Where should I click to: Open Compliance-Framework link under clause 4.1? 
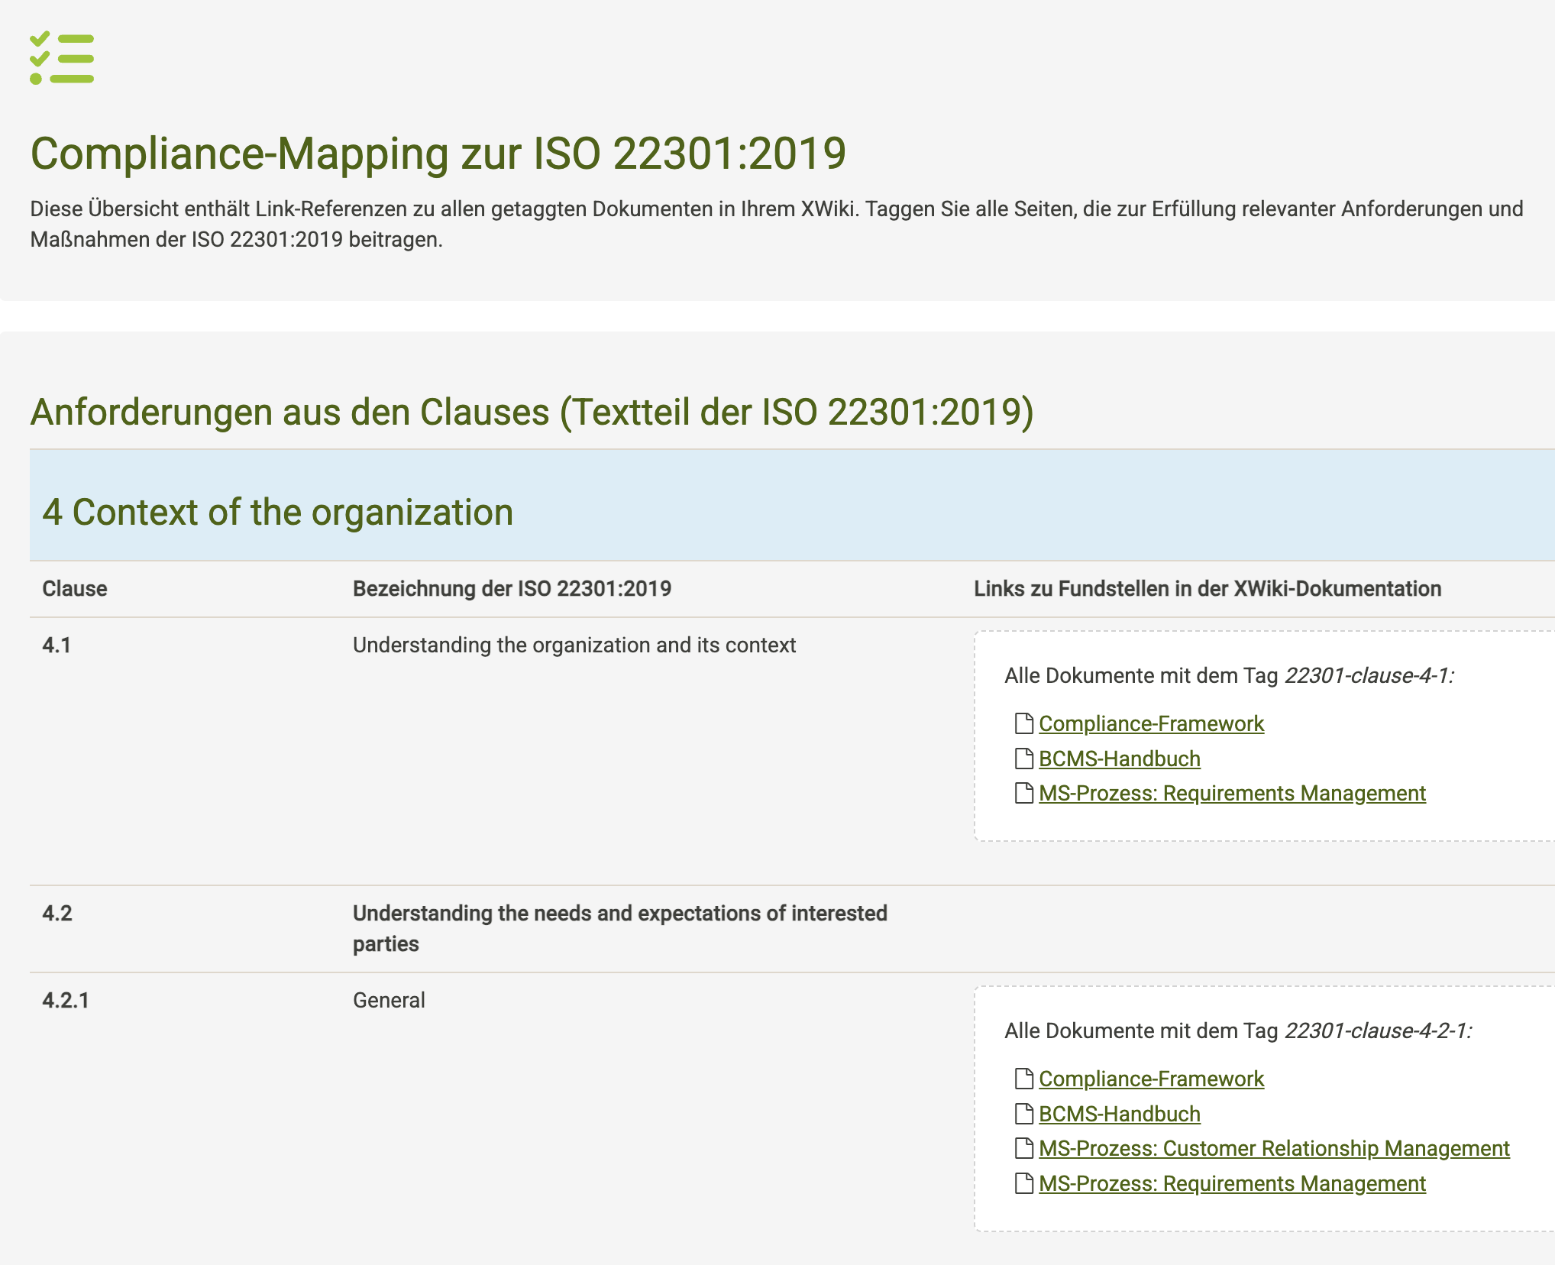coord(1151,723)
